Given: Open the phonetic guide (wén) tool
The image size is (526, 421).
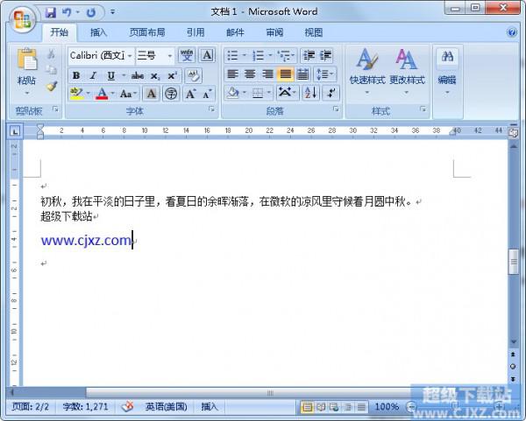Looking at the screenshot, I should [187, 55].
